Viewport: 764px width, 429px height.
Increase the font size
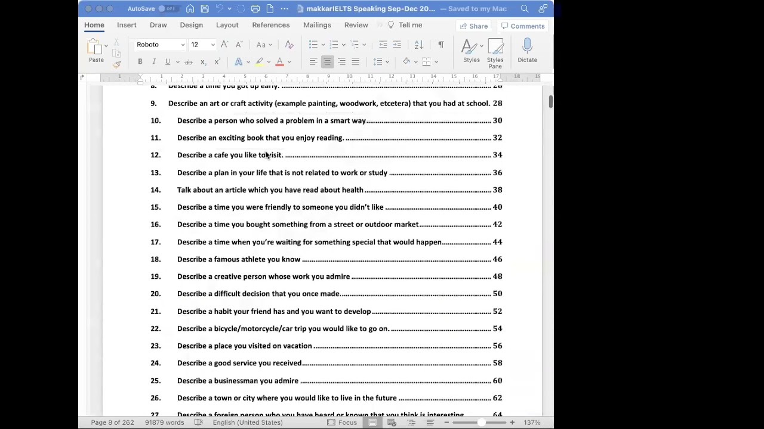(x=224, y=45)
